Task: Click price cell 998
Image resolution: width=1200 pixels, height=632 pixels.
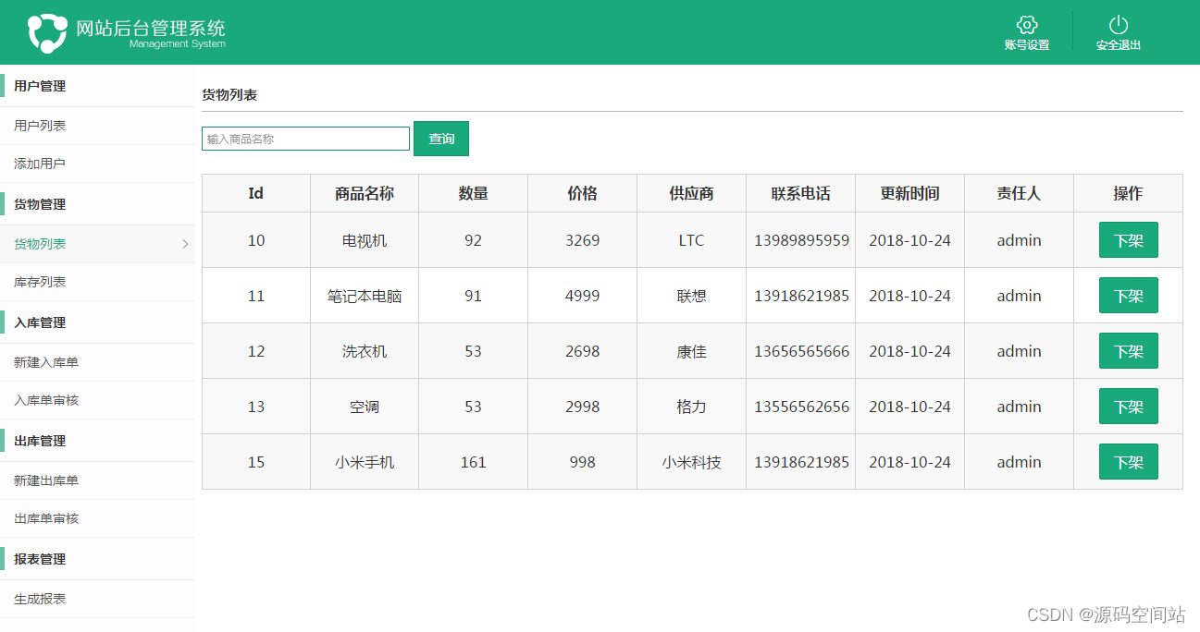Action: (583, 462)
